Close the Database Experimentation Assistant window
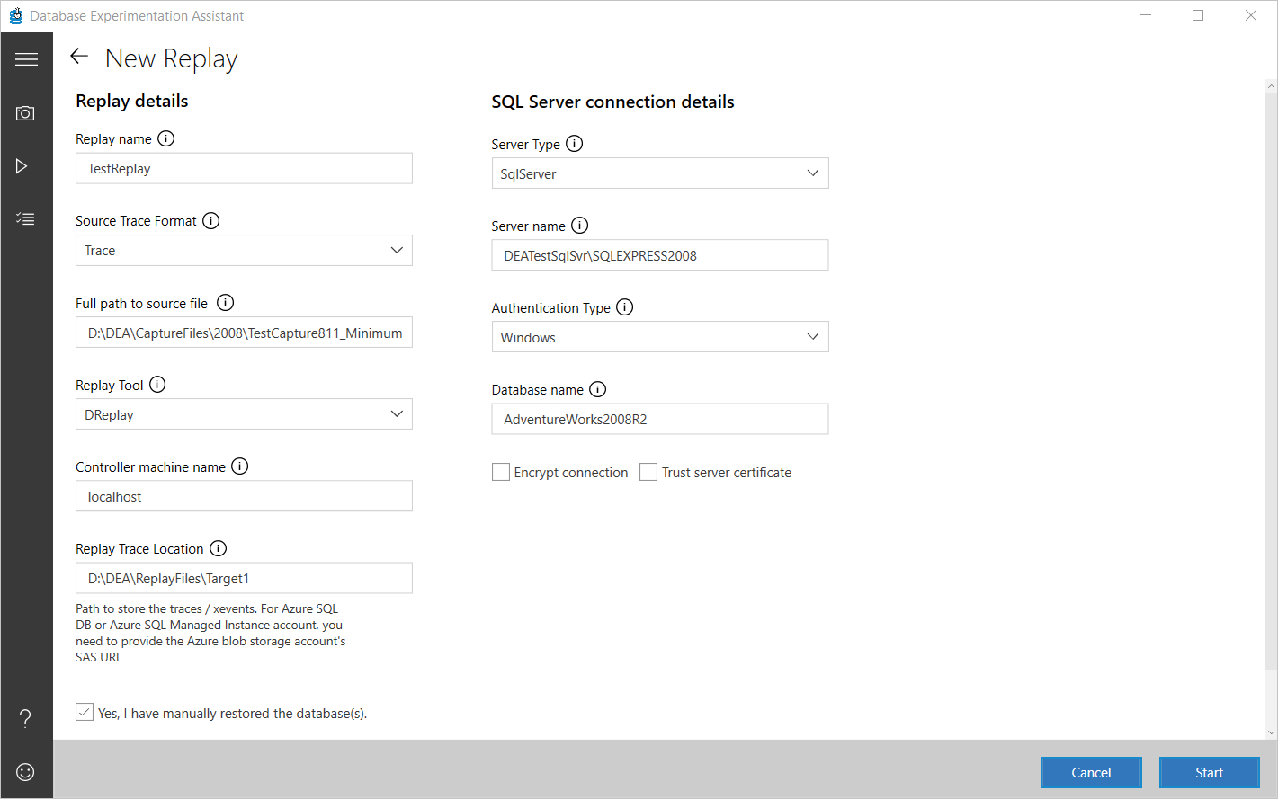 pyautogui.click(x=1251, y=15)
